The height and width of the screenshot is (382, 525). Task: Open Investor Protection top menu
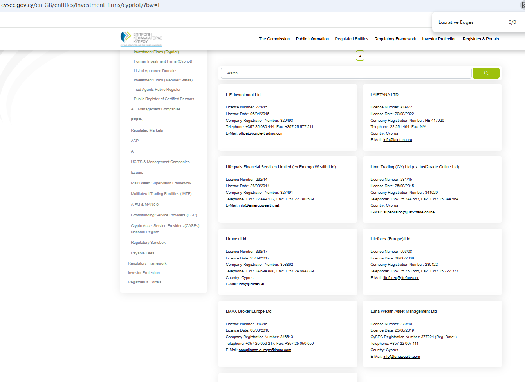[x=439, y=39]
